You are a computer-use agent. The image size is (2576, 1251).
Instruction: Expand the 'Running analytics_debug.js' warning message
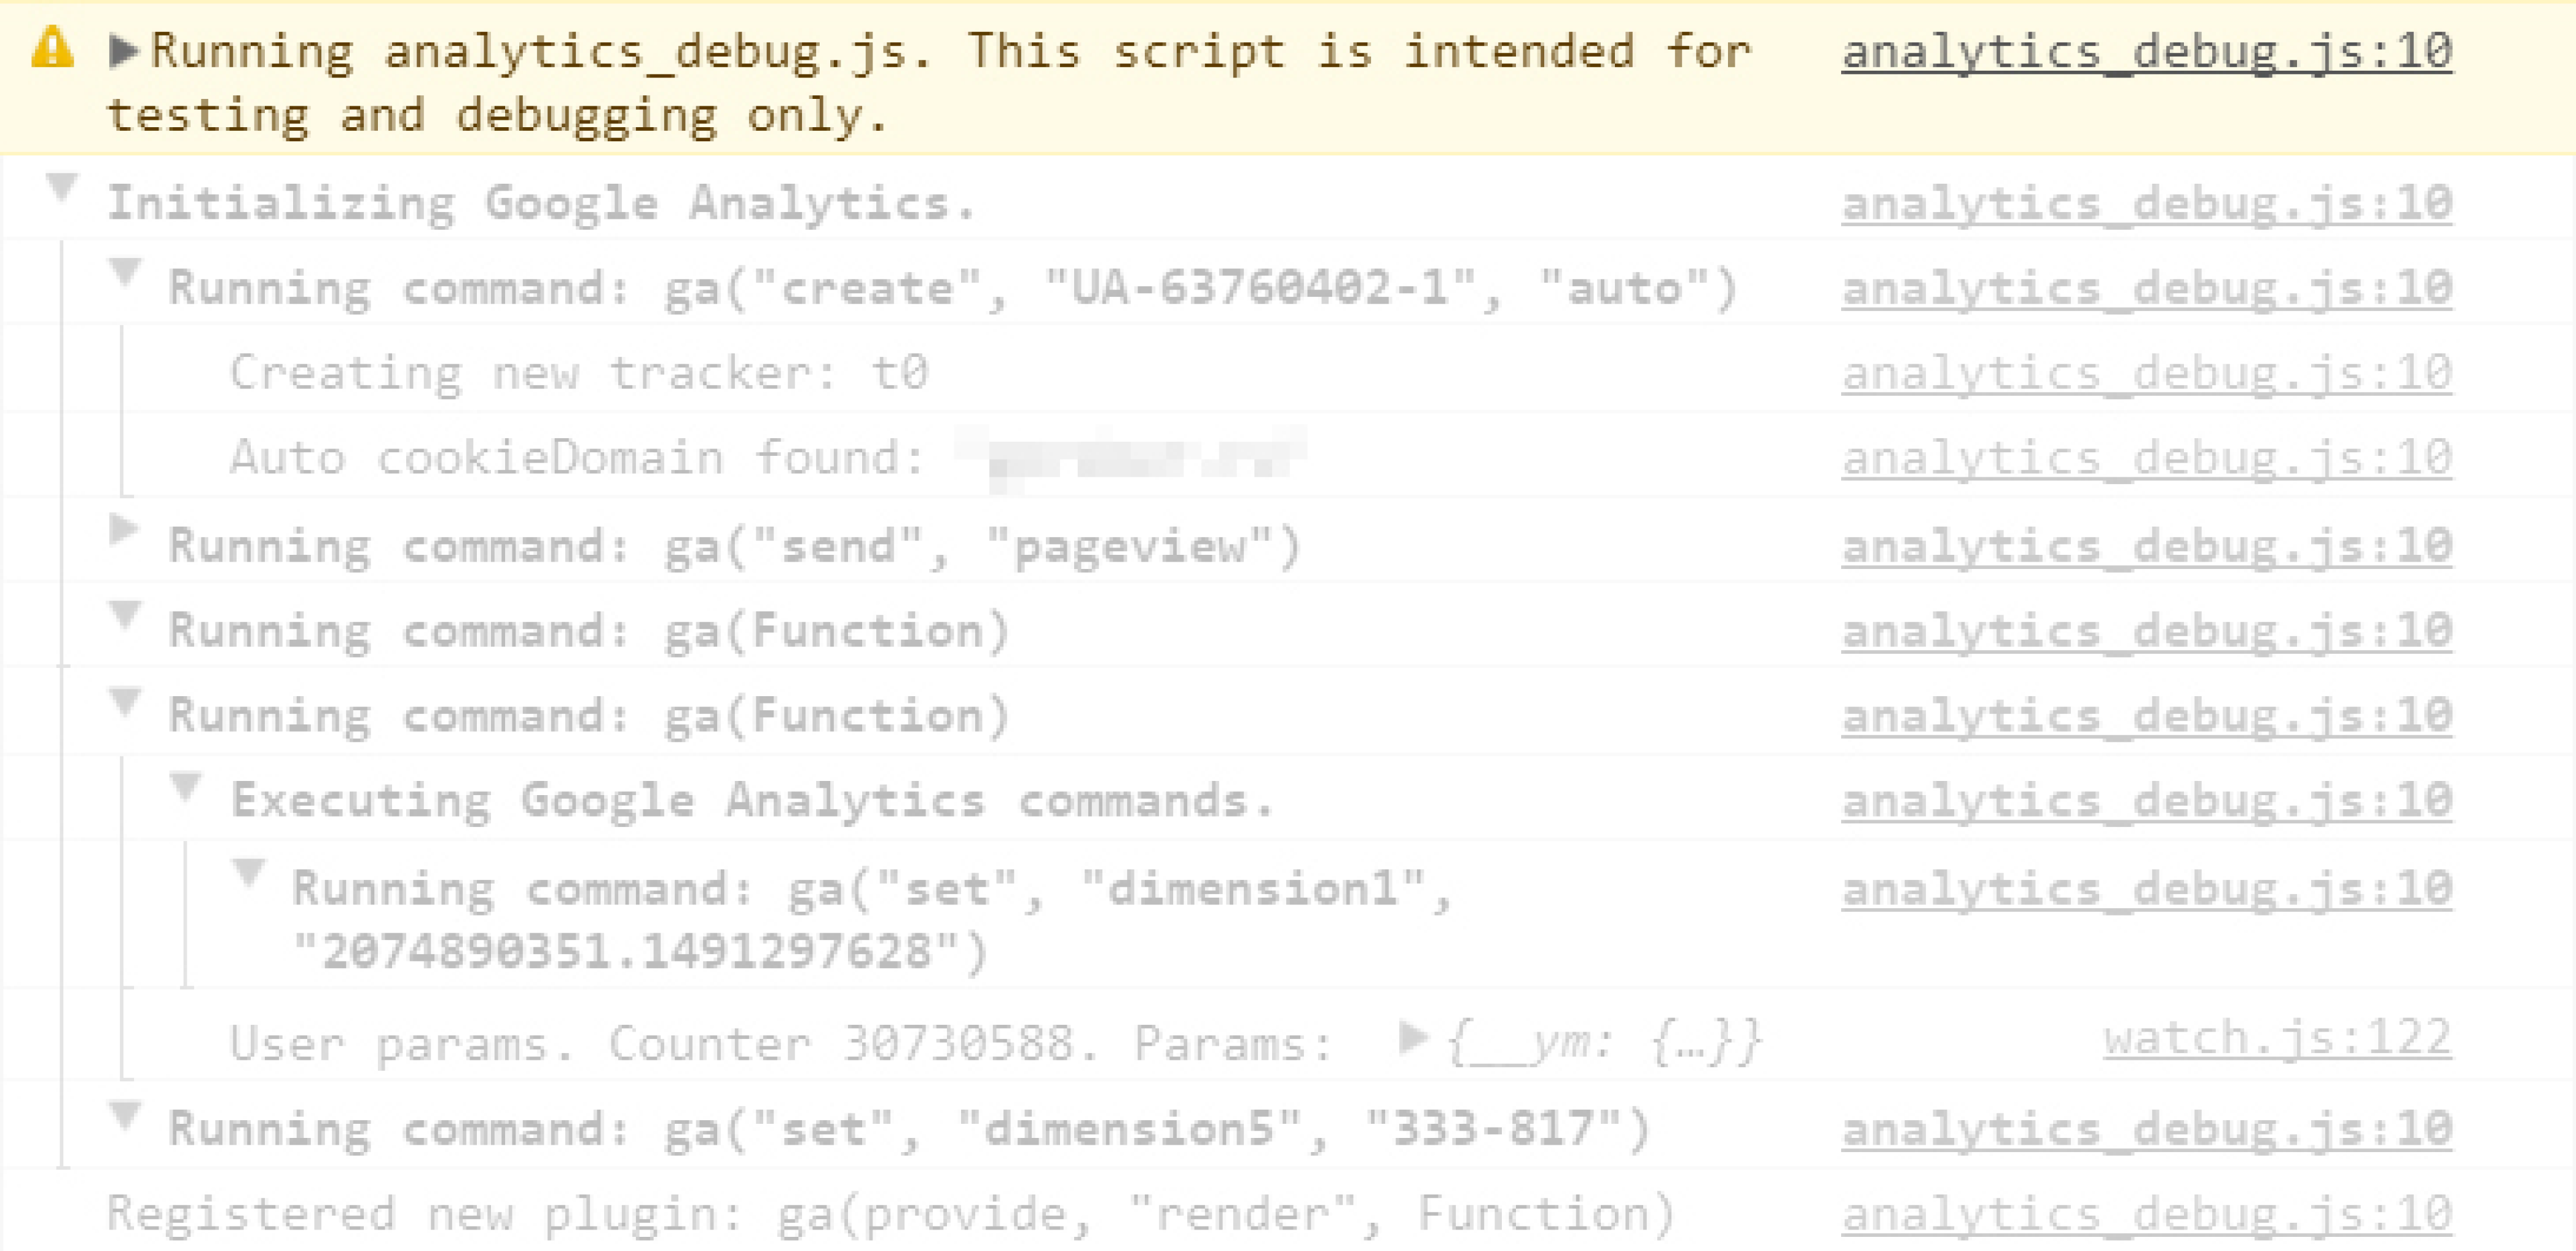[123, 51]
